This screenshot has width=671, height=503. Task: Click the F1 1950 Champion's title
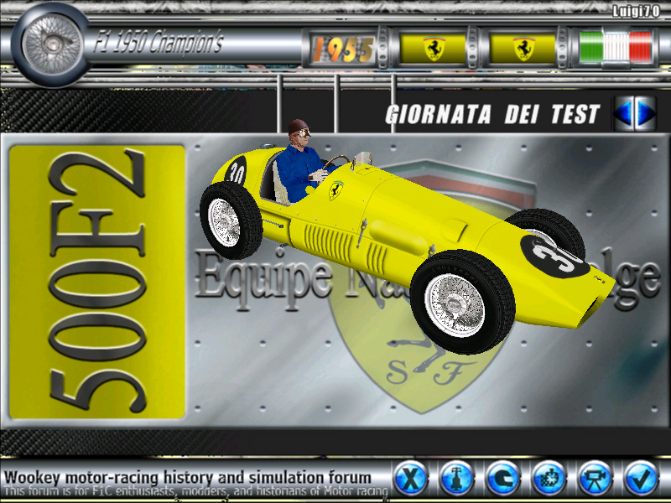[159, 43]
